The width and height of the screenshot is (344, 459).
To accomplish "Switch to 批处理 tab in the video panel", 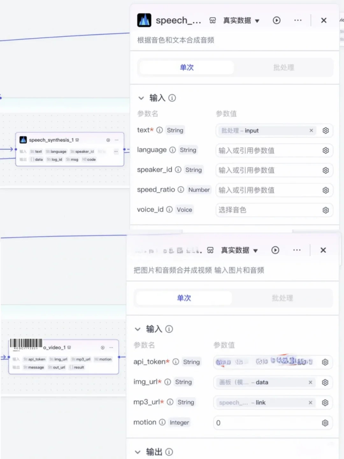I will [282, 298].
